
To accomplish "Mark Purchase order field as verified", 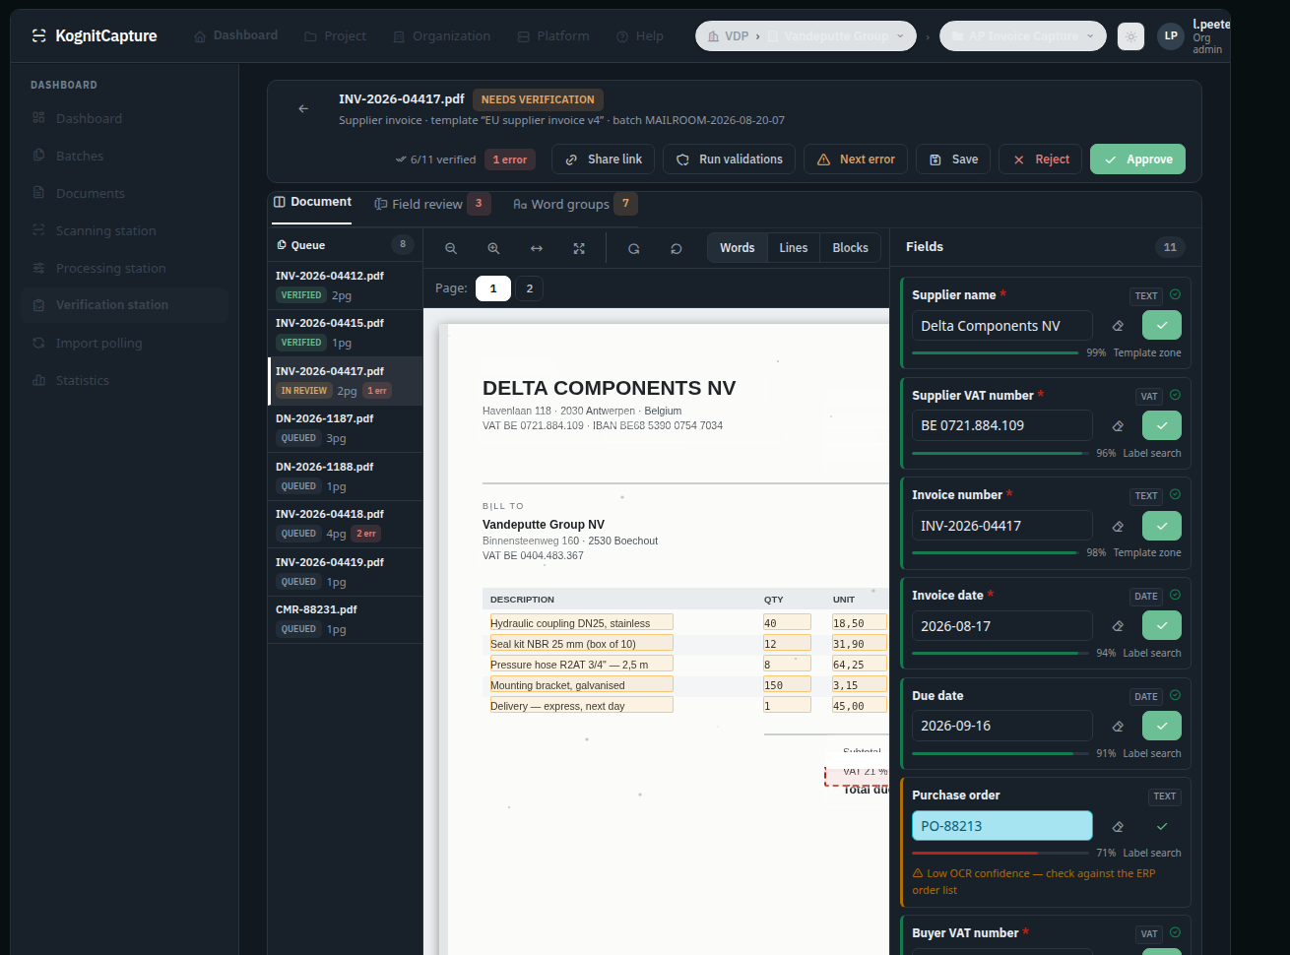I will (x=1162, y=826).
